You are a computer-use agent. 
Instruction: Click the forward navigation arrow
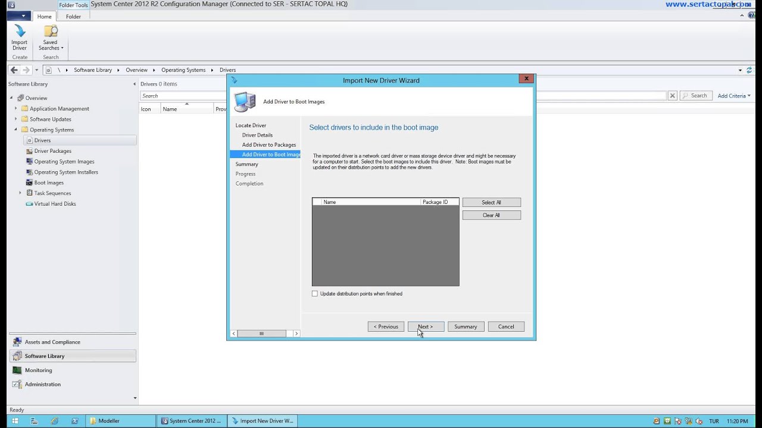pyautogui.click(x=26, y=70)
